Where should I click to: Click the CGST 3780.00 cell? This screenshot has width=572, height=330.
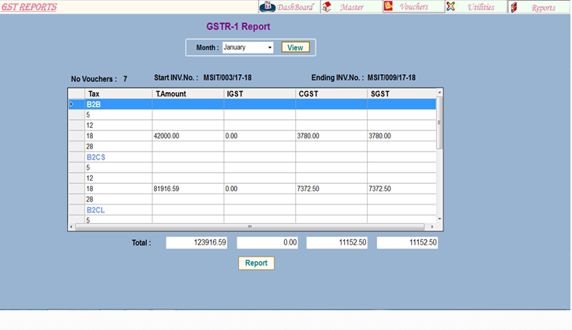331,136
